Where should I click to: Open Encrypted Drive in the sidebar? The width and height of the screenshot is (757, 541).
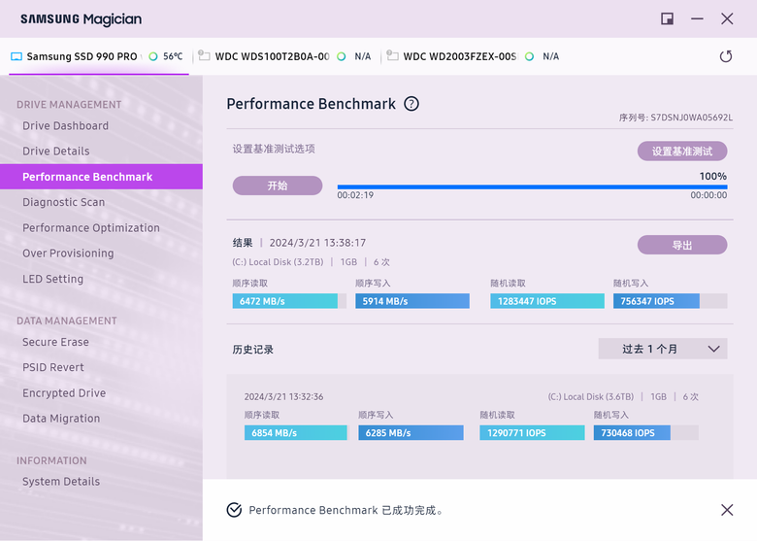coord(64,393)
